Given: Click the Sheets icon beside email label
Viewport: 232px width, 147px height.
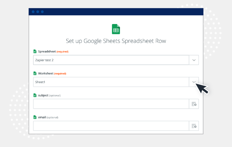Looking at the screenshot, I should click(x=35, y=117).
